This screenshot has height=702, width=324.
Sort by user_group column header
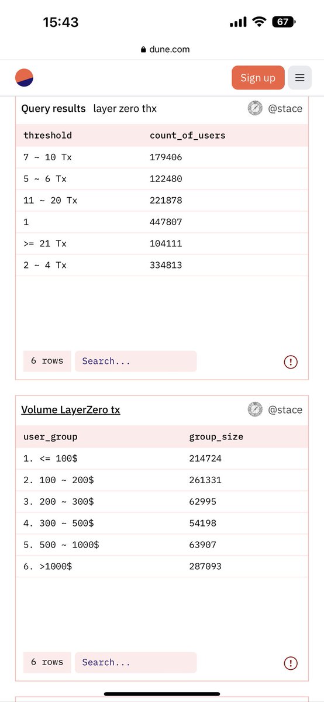[x=50, y=436]
